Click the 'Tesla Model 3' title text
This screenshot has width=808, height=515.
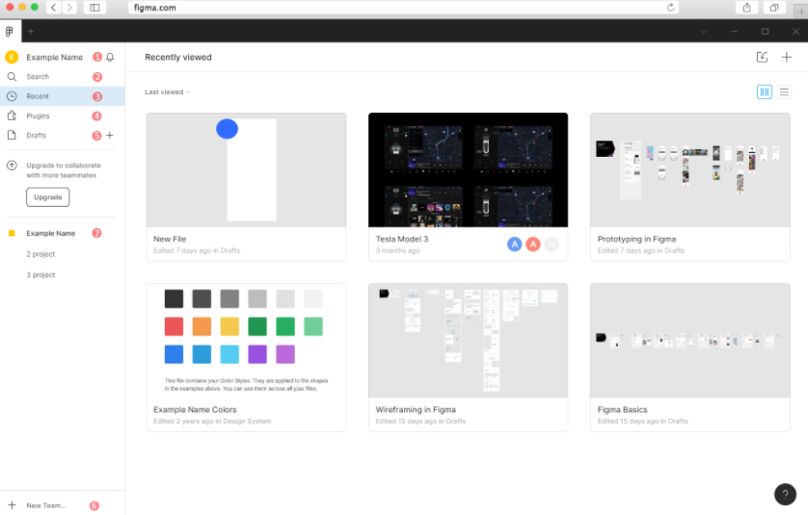(x=402, y=240)
